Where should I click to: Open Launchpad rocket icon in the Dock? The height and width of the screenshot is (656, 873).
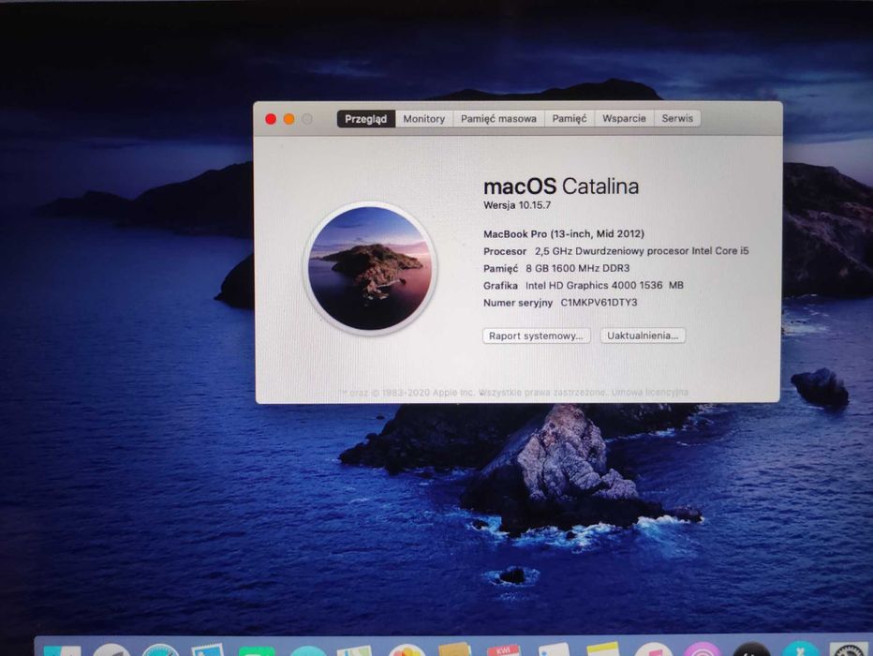pyautogui.click(x=111, y=649)
